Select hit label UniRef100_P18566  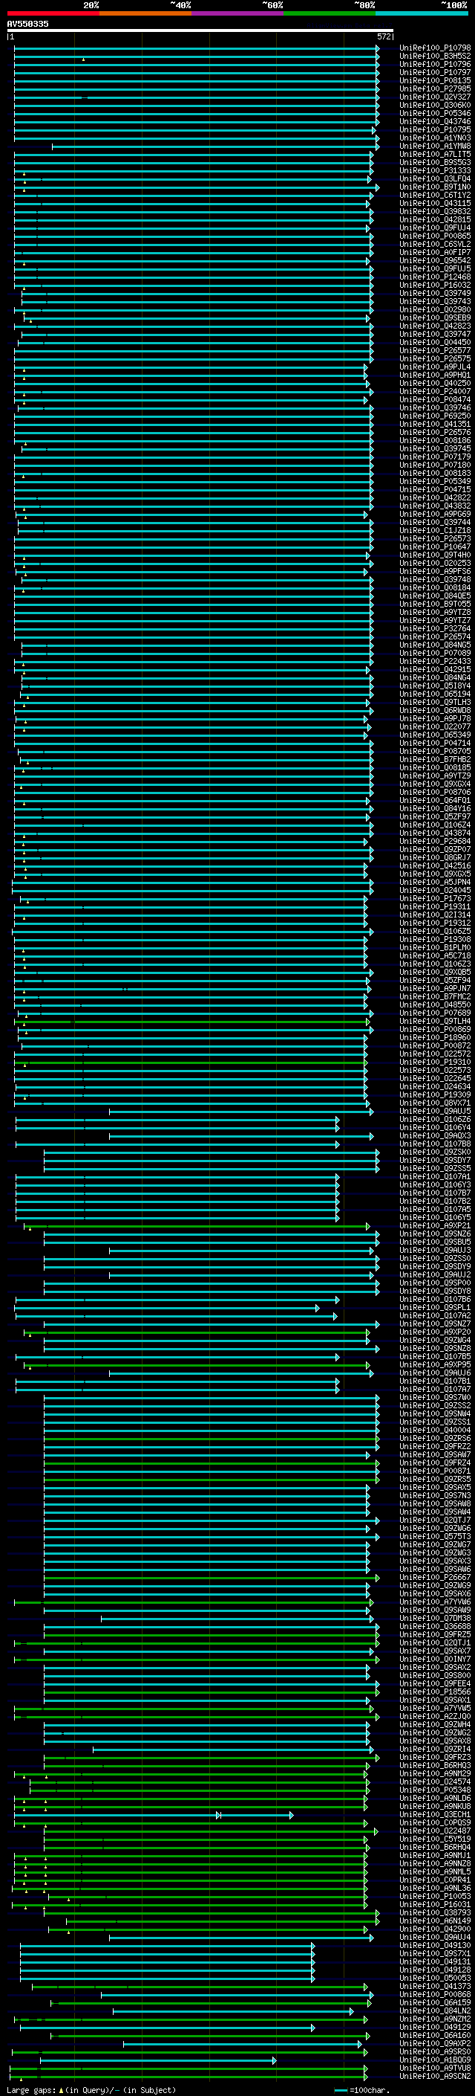coord(435,1692)
